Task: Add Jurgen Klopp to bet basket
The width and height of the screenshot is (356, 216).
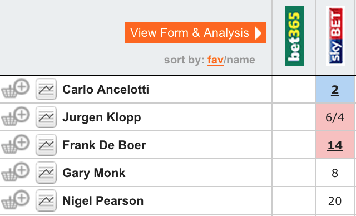Action: [x=16, y=116]
